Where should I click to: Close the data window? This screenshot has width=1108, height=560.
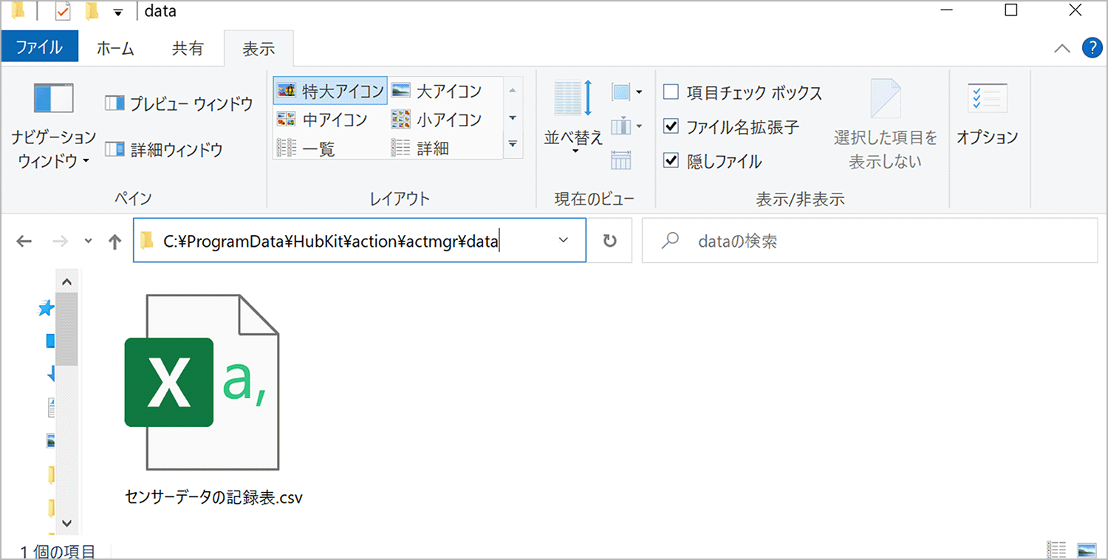point(1075,10)
